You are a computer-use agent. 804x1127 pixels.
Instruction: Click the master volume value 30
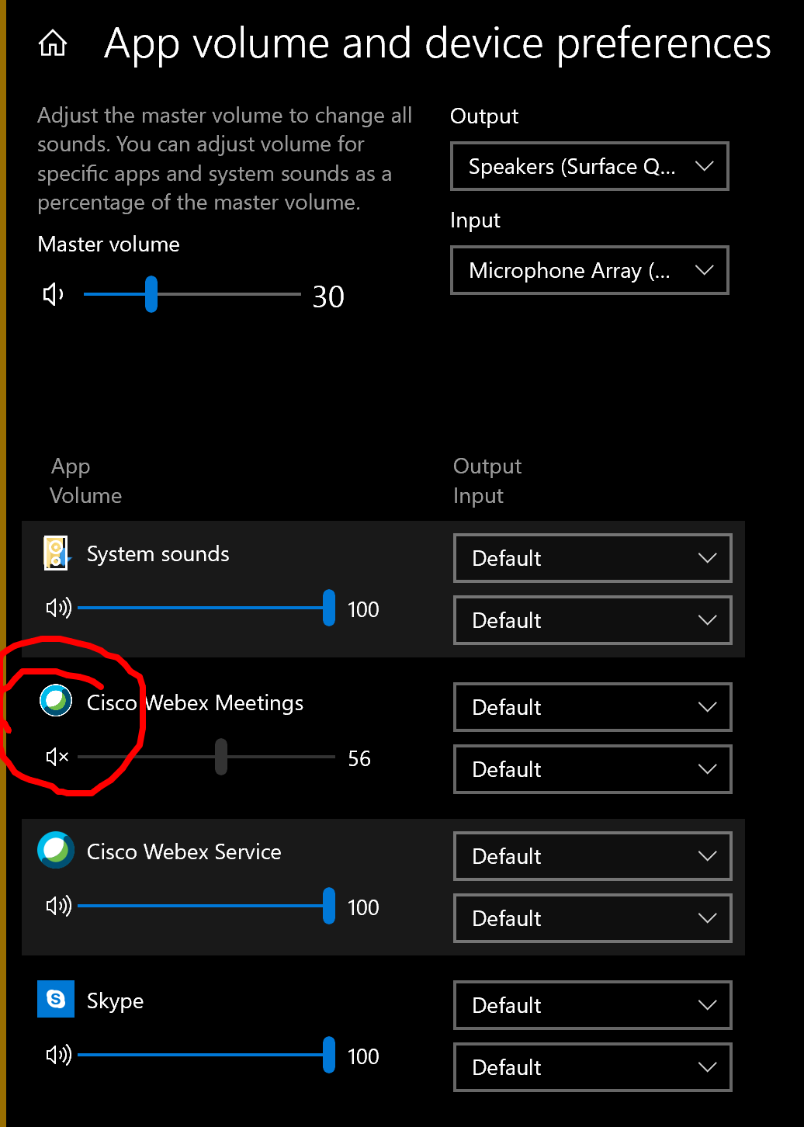point(328,296)
